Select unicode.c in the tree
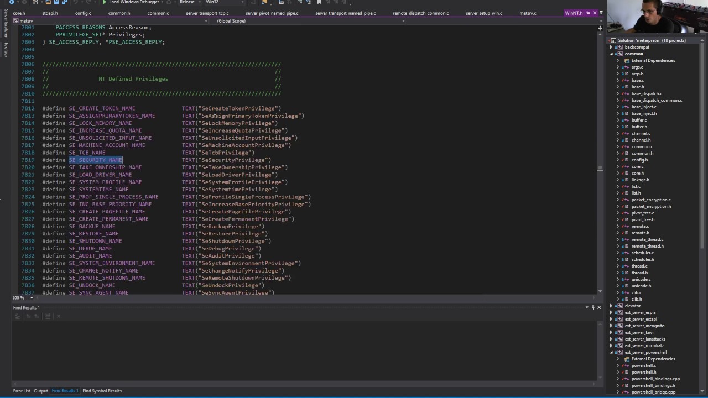This screenshot has width=708, height=398. (641, 279)
